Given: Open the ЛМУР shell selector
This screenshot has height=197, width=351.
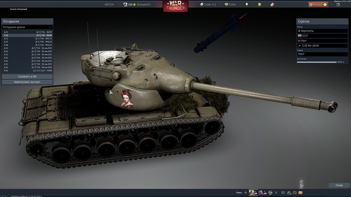Looking at the screenshot, I should (322, 54).
